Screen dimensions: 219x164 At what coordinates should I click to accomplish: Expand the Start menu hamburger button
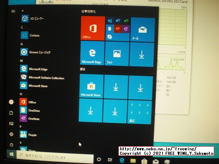pos(13,11)
